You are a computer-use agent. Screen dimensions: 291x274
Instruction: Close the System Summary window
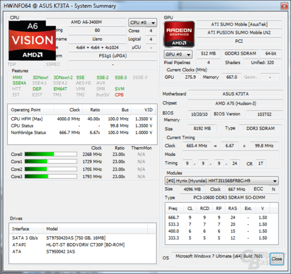[284, 6]
